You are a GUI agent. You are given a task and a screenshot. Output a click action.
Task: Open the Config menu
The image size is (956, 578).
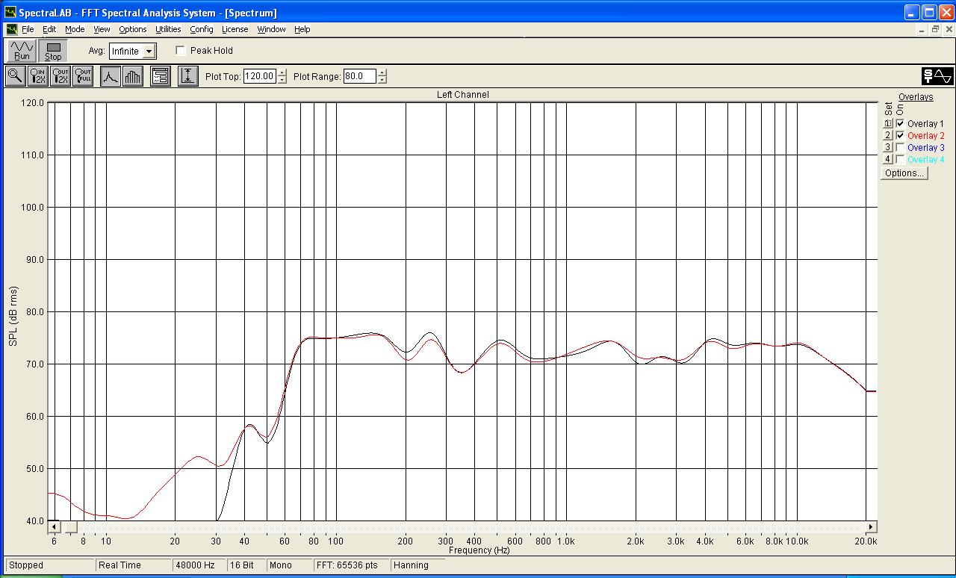[x=201, y=29]
